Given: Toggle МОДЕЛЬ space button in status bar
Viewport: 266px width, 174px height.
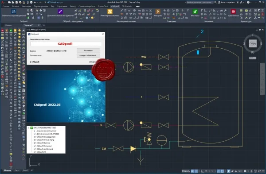Looking at the screenshot, I should click(x=186, y=171).
